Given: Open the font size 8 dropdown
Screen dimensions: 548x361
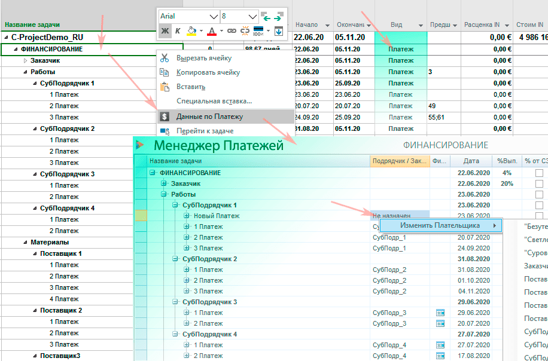Looking at the screenshot, I should point(252,16).
